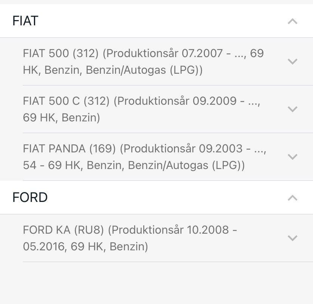Tap "HK, Benzin, Benzin/Autogas (LPG))" under FIAT 500
The height and width of the screenshot is (304, 313).
pyautogui.click(x=113, y=70)
